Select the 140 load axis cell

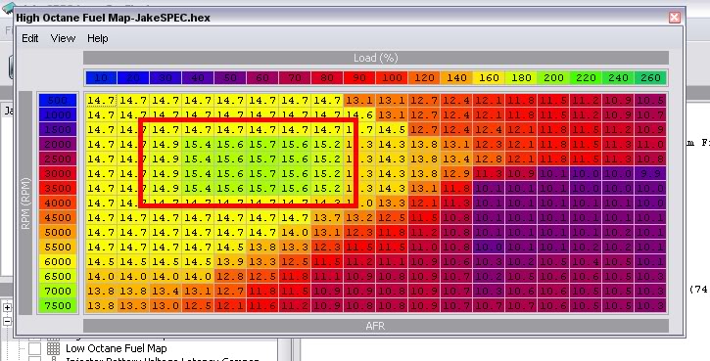coord(457,78)
